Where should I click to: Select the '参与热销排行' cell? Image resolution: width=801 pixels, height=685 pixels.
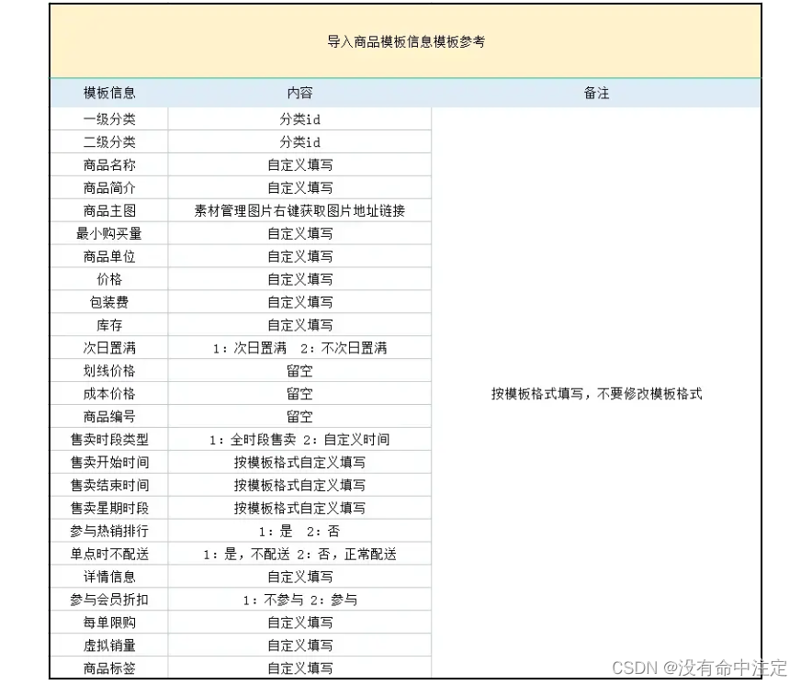pyautogui.click(x=109, y=532)
